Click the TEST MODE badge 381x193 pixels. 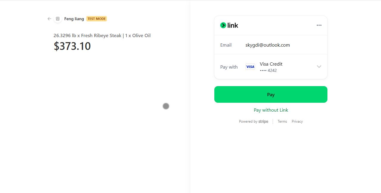click(96, 19)
